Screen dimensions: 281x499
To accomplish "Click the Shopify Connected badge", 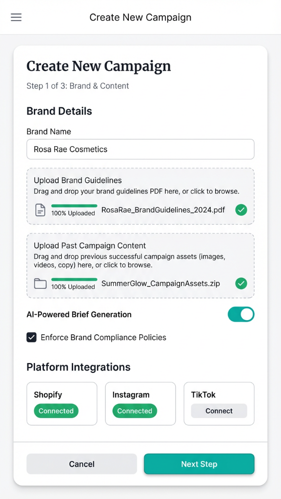I will tap(56, 411).
